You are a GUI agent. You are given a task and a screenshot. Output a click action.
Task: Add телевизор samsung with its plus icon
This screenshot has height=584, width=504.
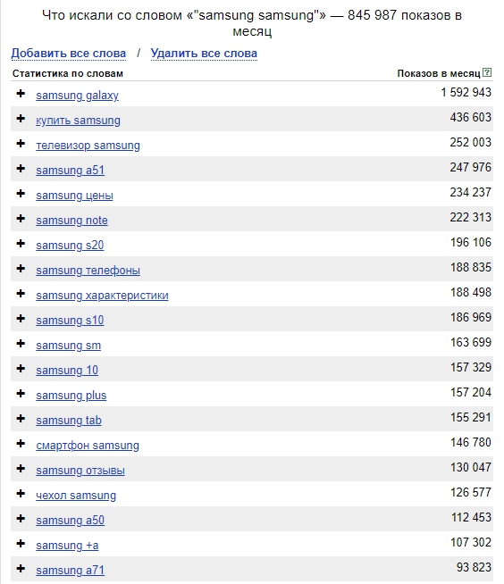point(21,144)
